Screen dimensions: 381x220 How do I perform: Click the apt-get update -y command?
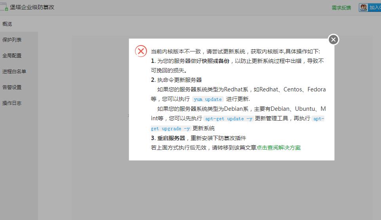tap(229, 119)
